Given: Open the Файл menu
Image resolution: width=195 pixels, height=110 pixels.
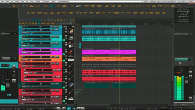Looking at the screenshot, I should pyautogui.click(x=2, y=1).
